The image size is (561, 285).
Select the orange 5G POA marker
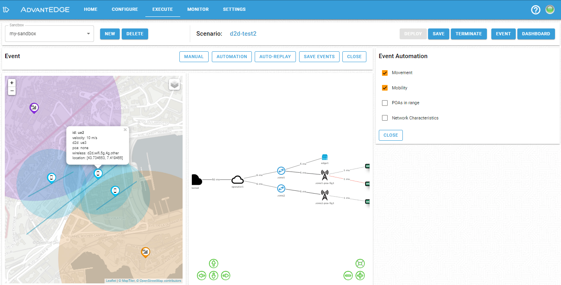pos(145,252)
